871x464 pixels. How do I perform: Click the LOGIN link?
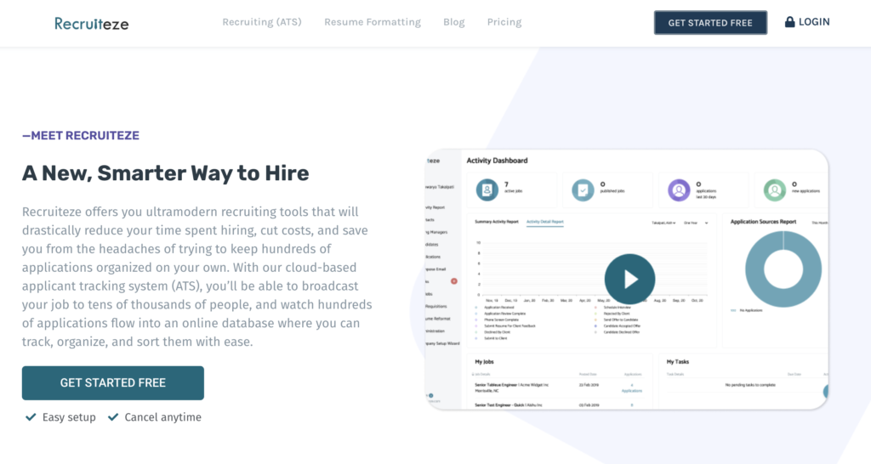[x=814, y=22]
